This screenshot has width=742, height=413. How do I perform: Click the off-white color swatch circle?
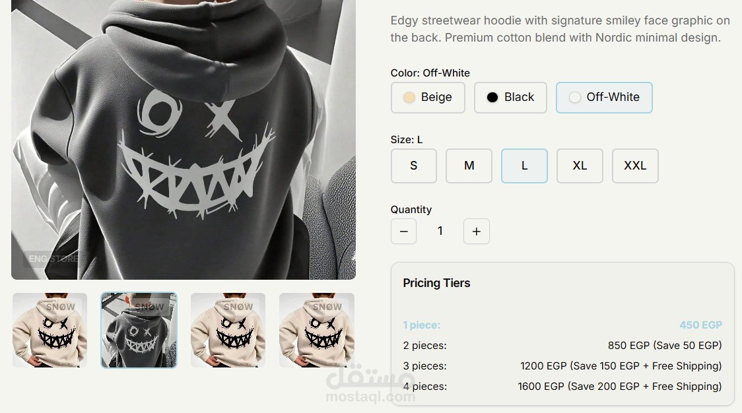(574, 98)
